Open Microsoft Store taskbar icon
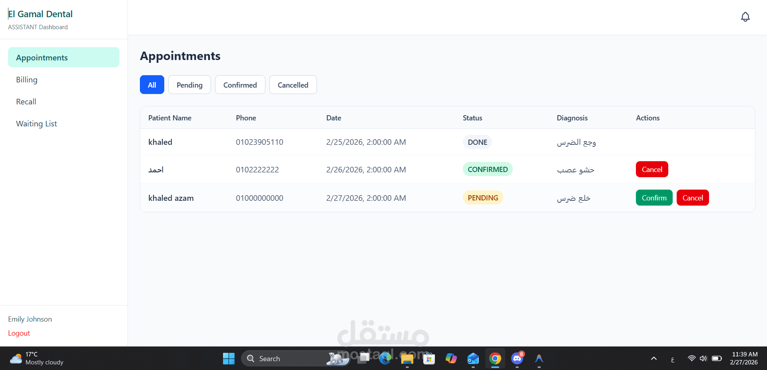Screen dimensions: 767x370 tap(429, 358)
